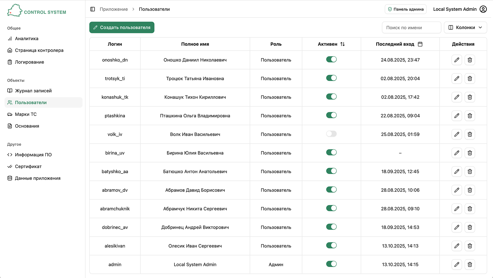This screenshot has height=278, width=493.
Task: Edit user volk_iv with the pencil icon
Action: [x=457, y=134]
